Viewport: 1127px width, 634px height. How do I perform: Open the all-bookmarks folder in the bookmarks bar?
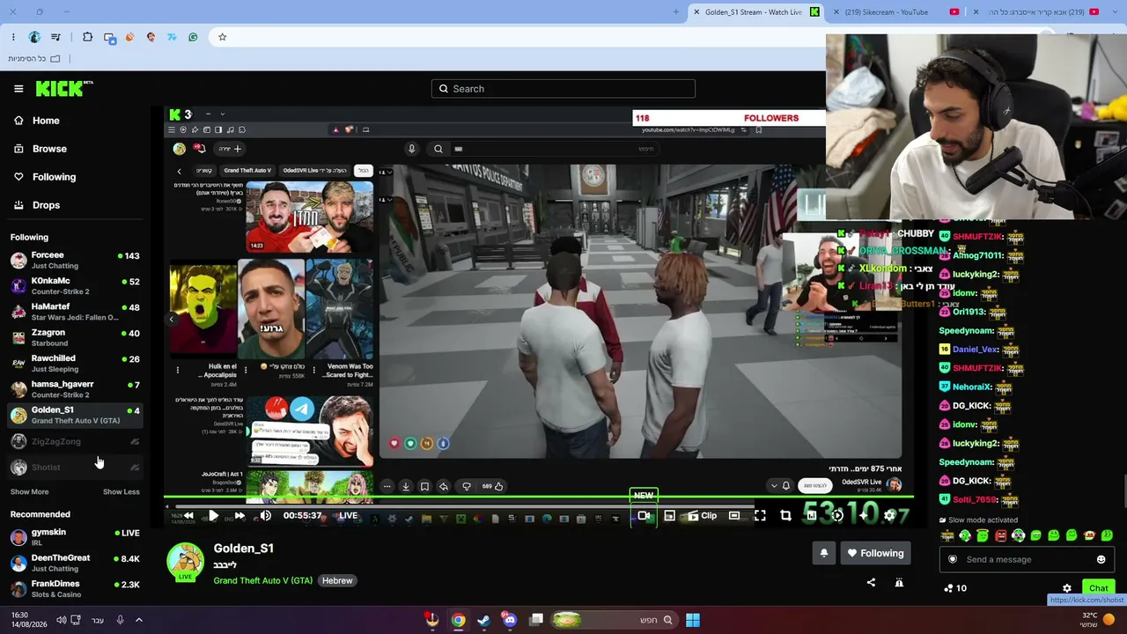(x=34, y=58)
